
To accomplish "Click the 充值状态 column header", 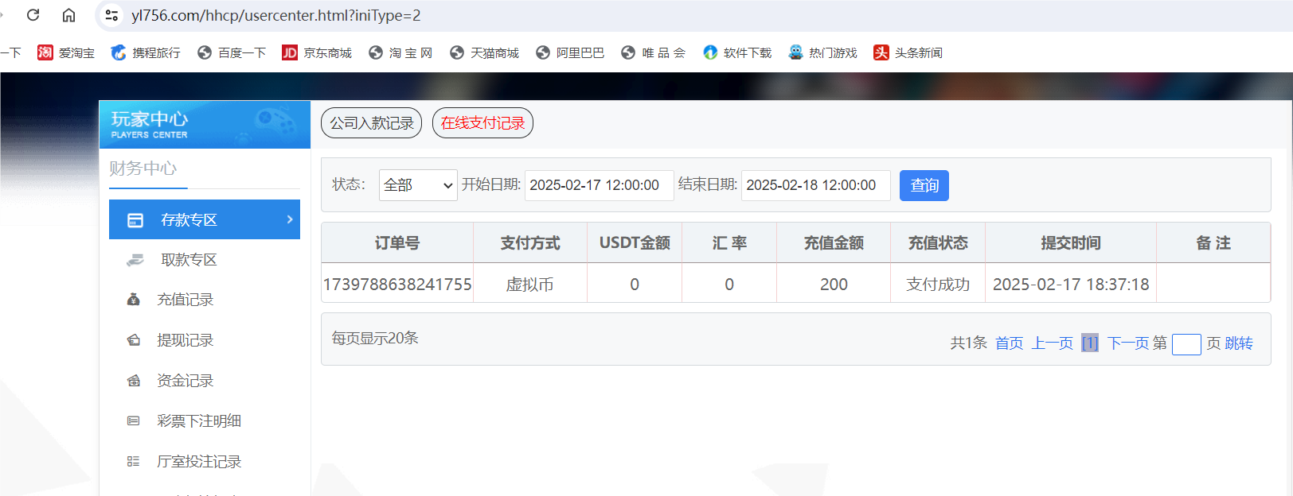I will pyautogui.click(x=938, y=243).
